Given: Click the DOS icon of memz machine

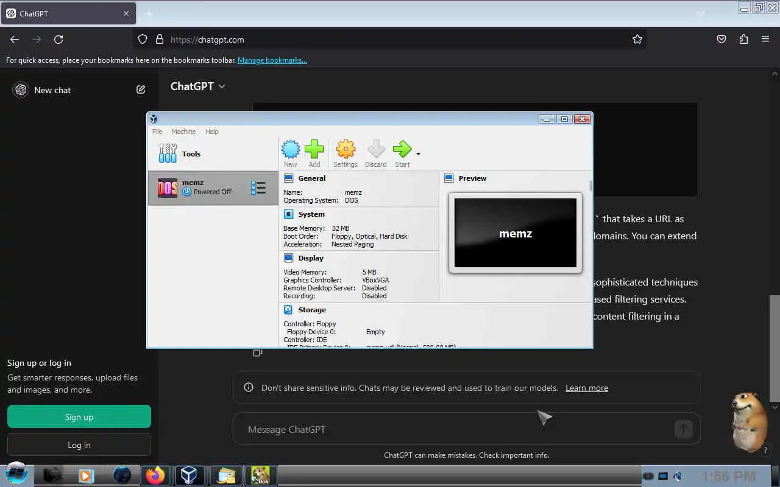Looking at the screenshot, I should click(168, 188).
